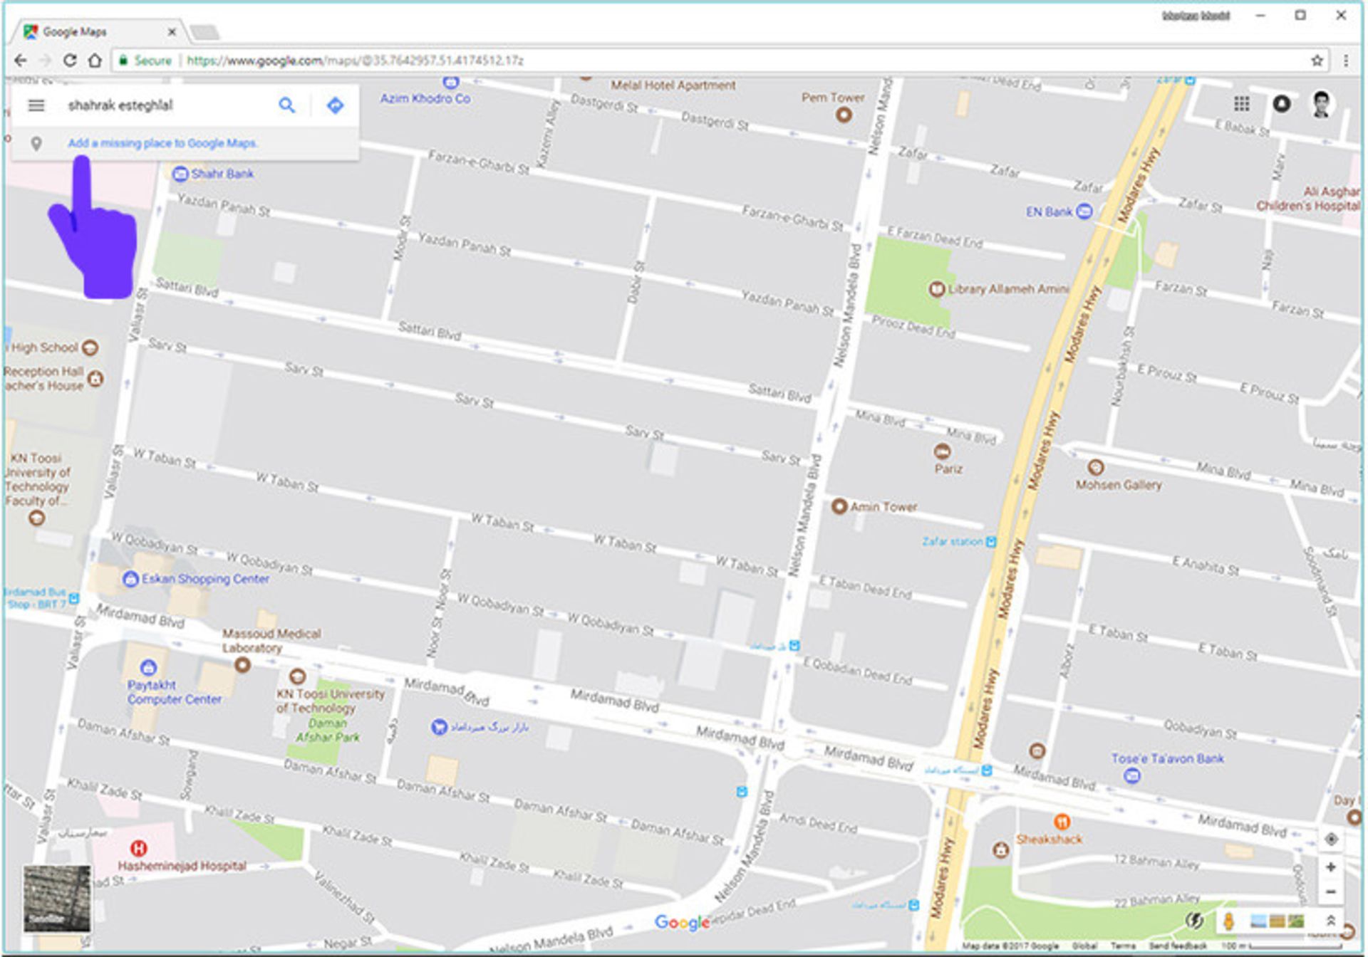
Task: Click the Terms link in footer
Action: click(x=1123, y=946)
